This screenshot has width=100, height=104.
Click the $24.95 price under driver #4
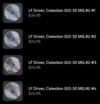point(35,94)
